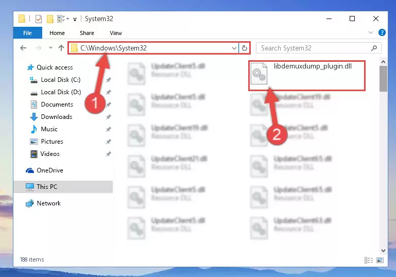
Task: Go back using the back arrow
Action: point(23,48)
